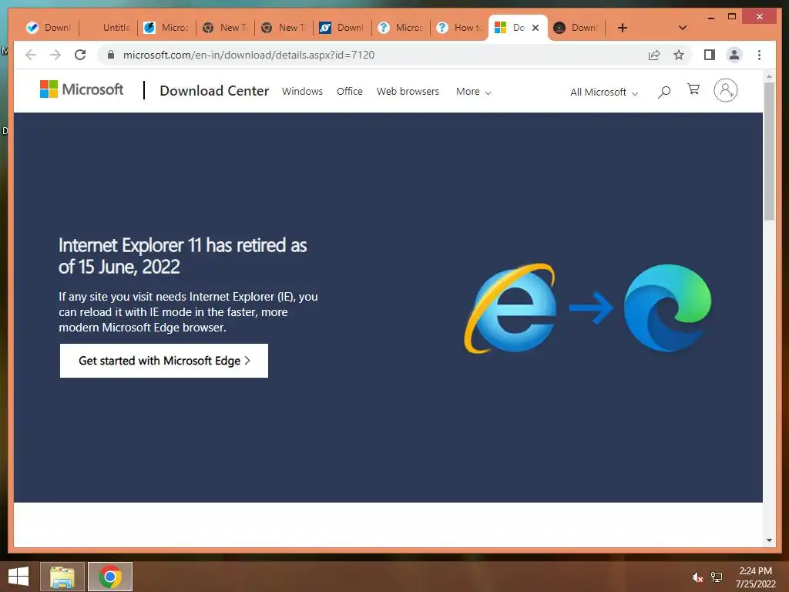This screenshot has width=789, height=592.
Task: Click the Internet Explorer logo image
Action: tap(510, 308)
